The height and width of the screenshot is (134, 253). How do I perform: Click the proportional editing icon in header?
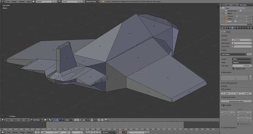point(88,120)
